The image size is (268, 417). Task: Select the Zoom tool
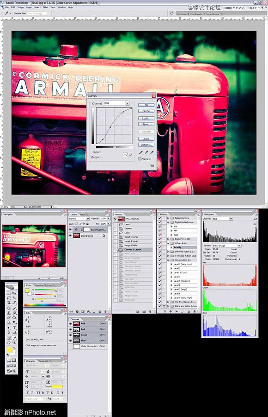[x=14, y=342]
